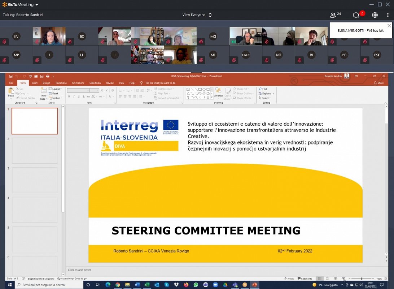
Task: Click the Fit slide to window icon
Action: [x=386, y=279]
